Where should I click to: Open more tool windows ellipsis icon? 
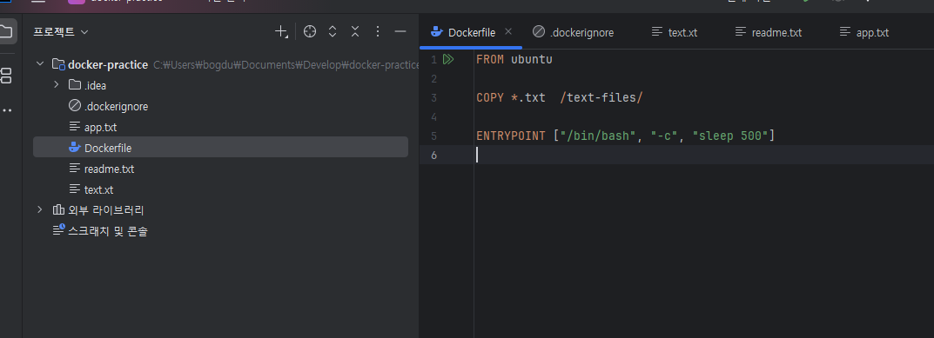(x=5, y=110)
